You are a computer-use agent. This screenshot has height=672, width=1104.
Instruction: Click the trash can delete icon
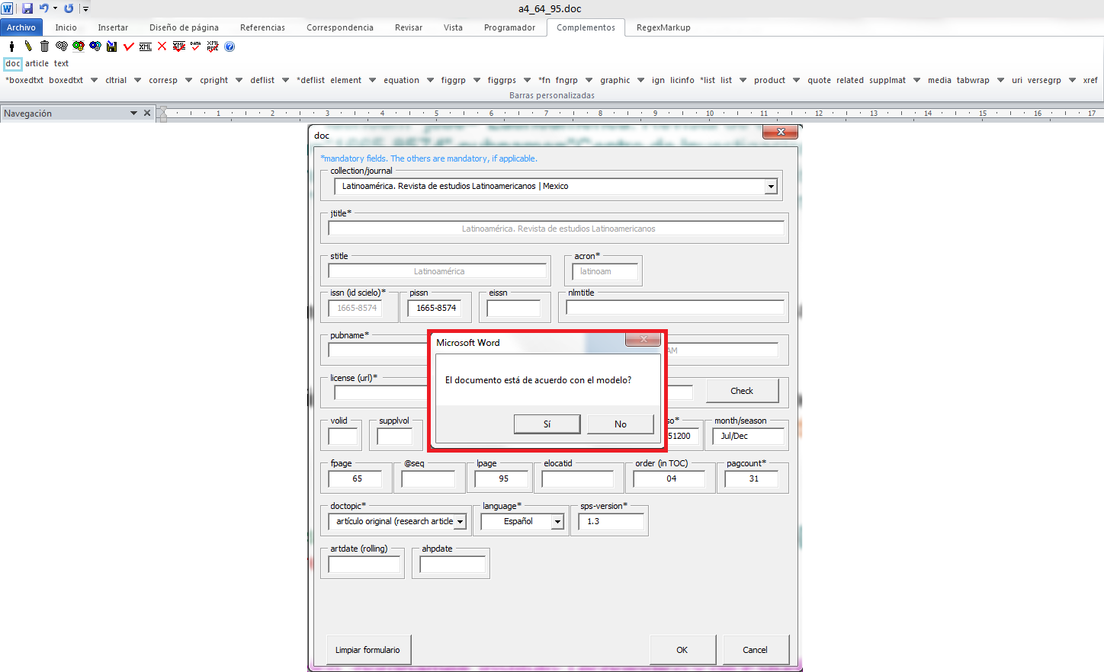tap(44, 46)
